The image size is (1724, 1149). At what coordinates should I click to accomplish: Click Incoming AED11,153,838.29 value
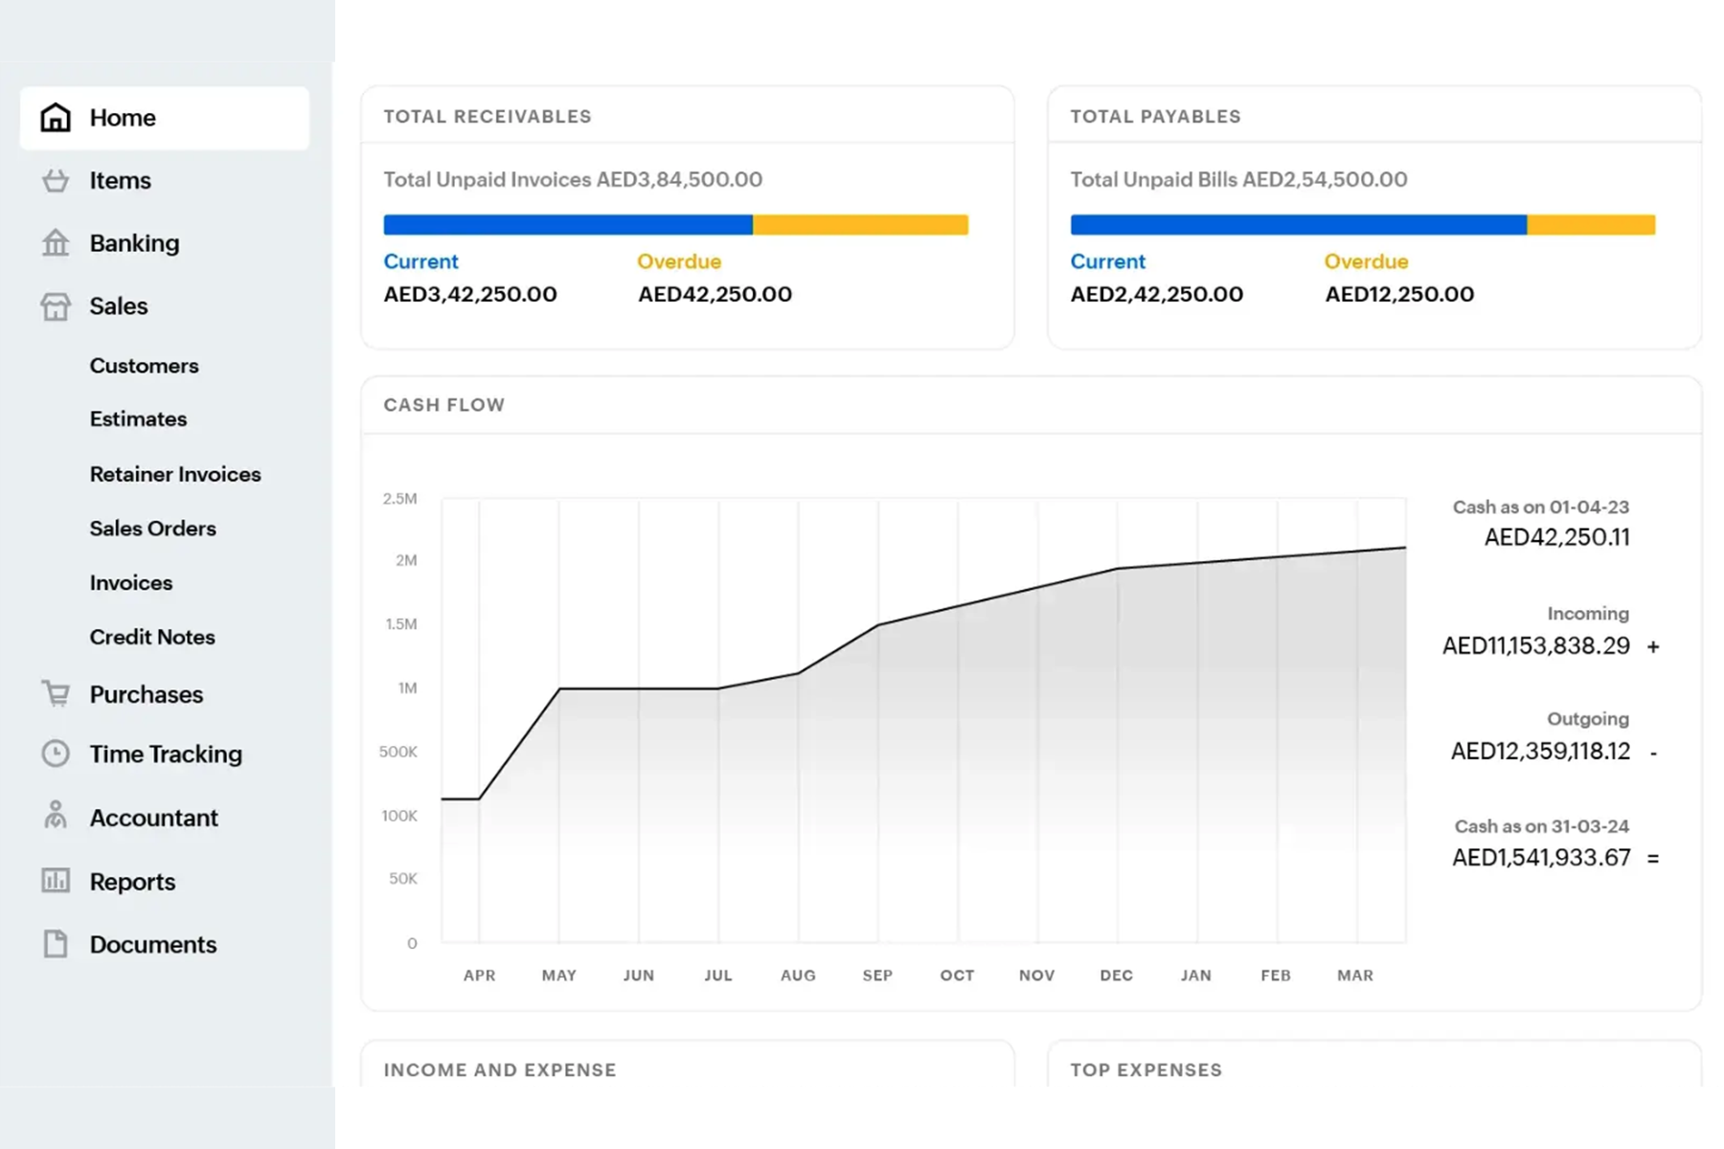click(1536, 646)
